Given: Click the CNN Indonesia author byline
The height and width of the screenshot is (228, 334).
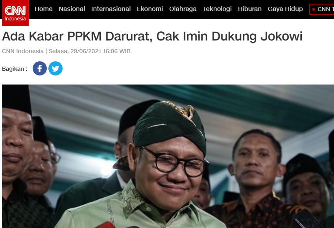Looking at the screenshot, I should click(x=23, y=51).
